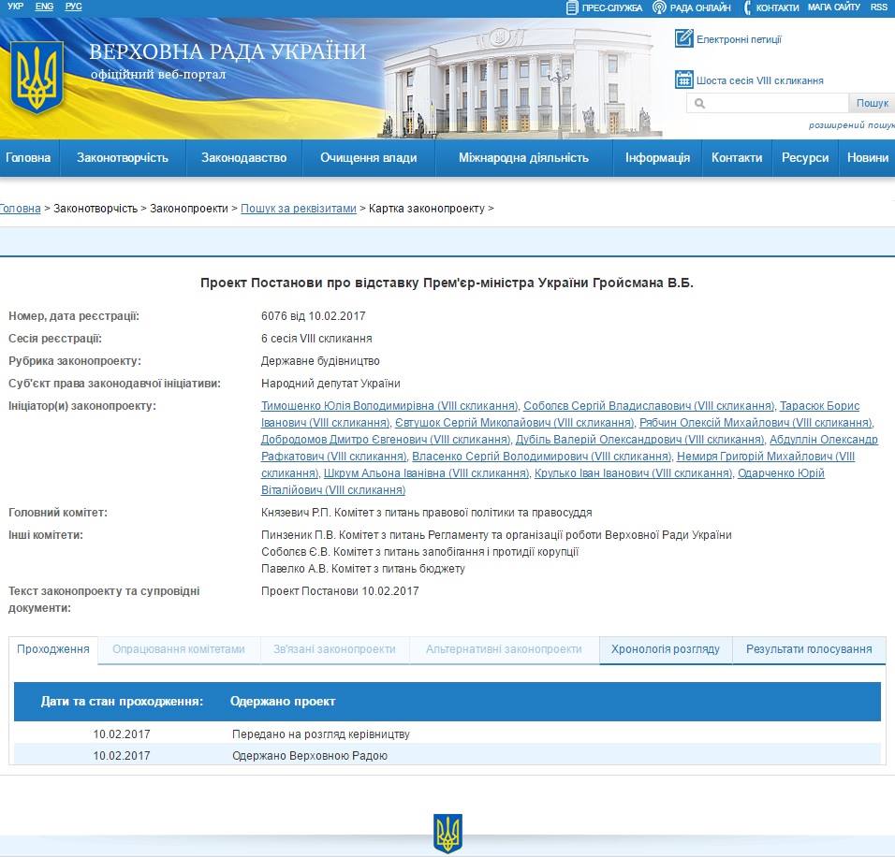Switch language to ENG
This screenshot has width=895, height=857.
click(x=44, y=7)
